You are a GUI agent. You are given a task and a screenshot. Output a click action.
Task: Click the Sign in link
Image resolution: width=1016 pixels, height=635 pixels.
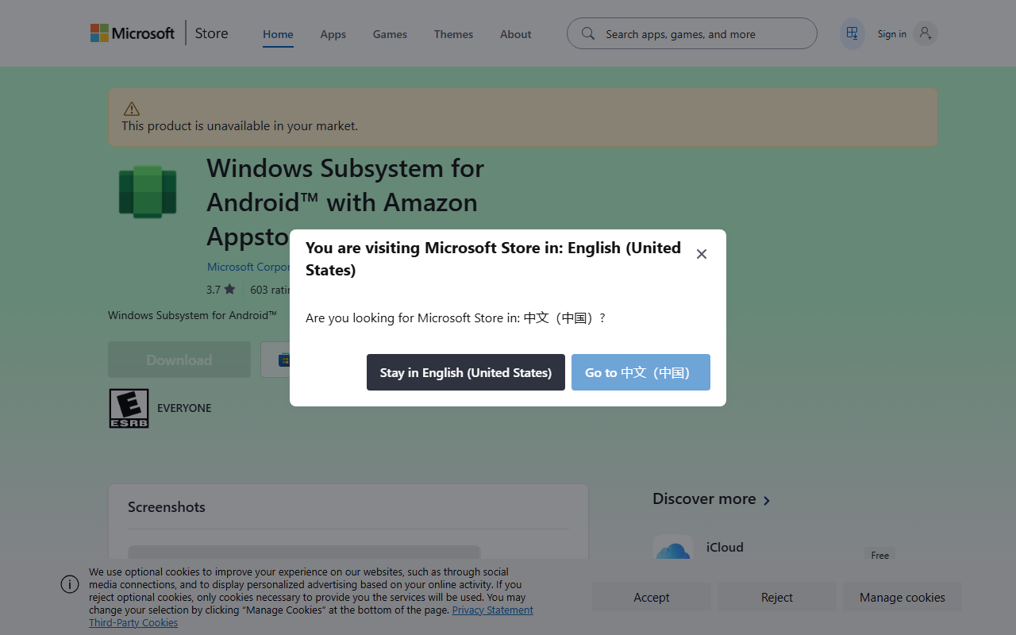click(892, 34)
